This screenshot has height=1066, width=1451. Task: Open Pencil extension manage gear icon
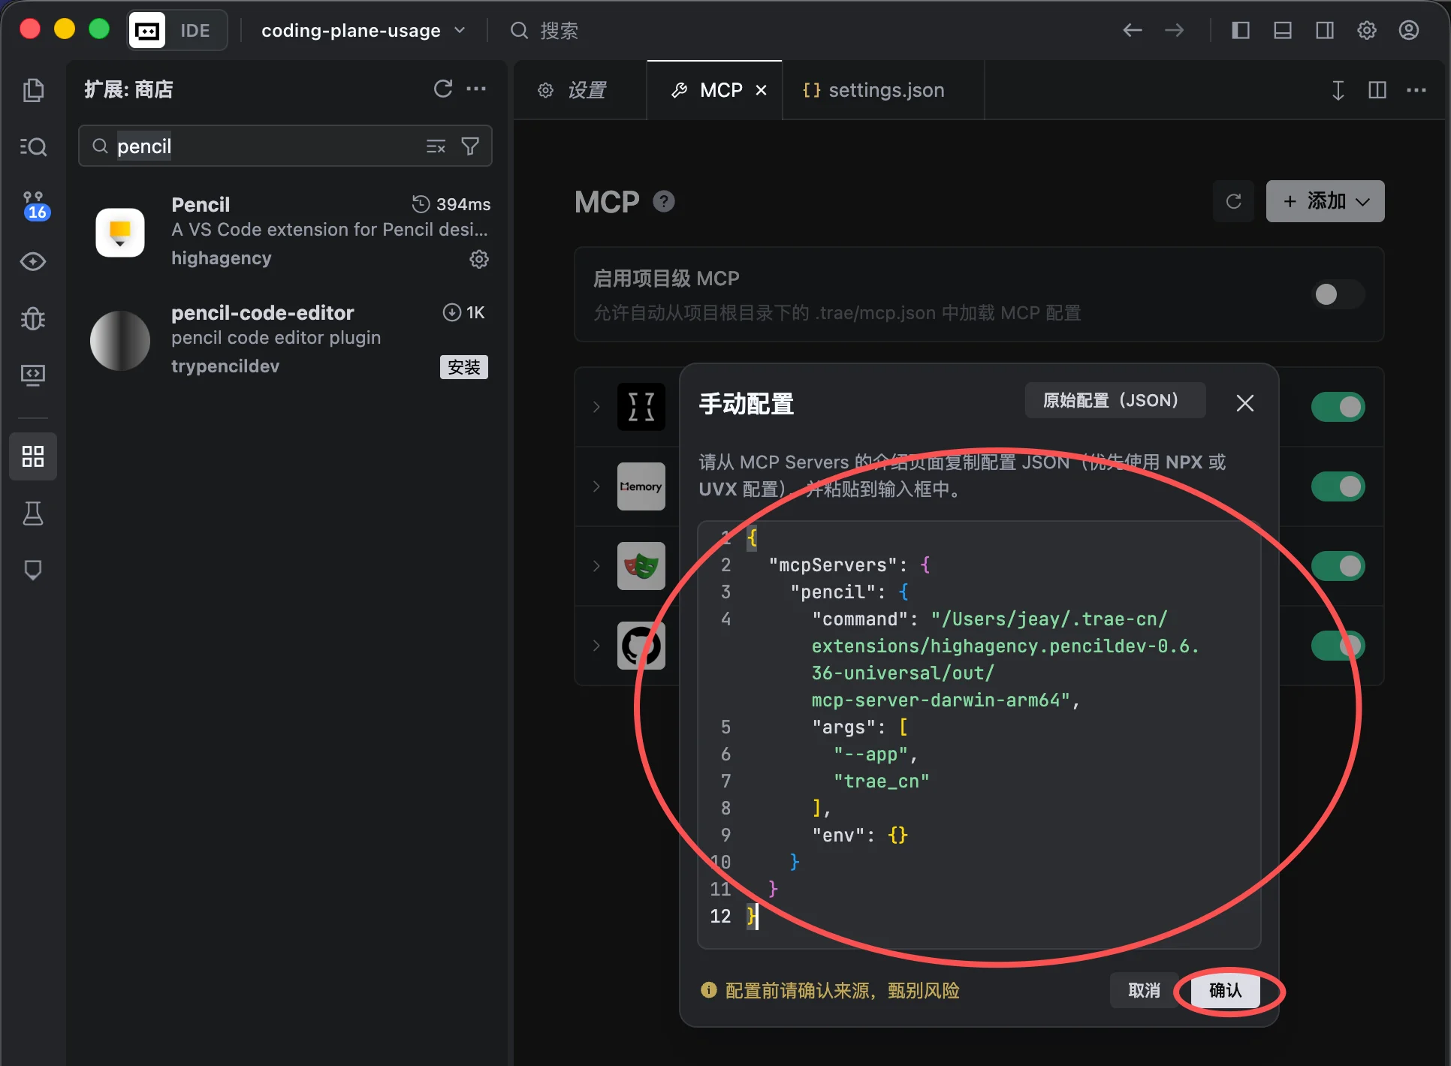pyautogui.click(x=478, y=259)
